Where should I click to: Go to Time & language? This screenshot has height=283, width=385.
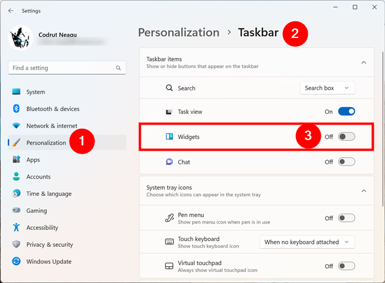(x=67, y=193)
